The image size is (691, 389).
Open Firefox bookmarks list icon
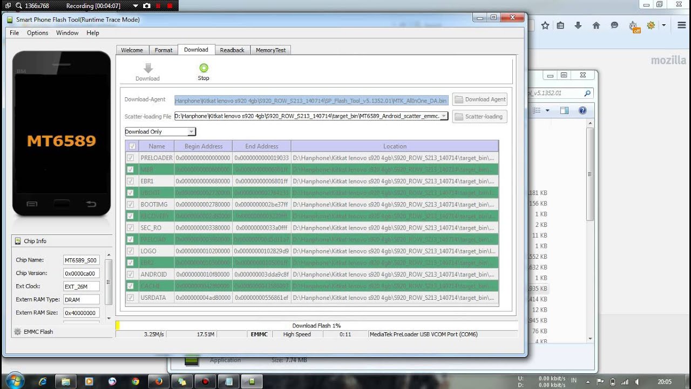coord(560,25)
